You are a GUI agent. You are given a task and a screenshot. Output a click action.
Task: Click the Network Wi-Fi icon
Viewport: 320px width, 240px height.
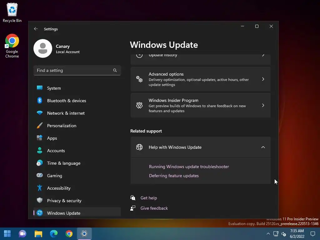click(40, 113)
